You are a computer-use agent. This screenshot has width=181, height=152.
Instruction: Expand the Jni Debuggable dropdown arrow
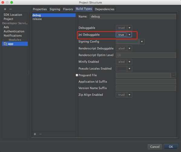(130, 35)
